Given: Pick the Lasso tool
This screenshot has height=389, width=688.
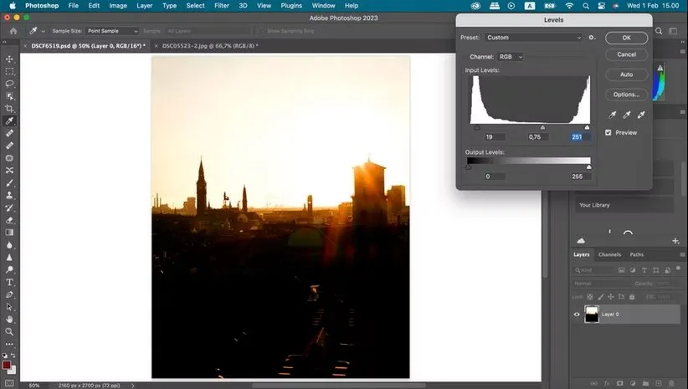Looking at the screenshot, I should click(x=10, y=84).
